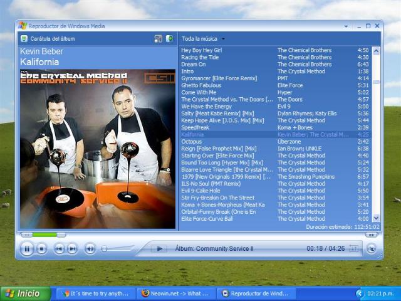The image size is (401, 301).
Task: Select 'Starting Over [Elite Force Mix]' track
Action: [x=276, y=156]
